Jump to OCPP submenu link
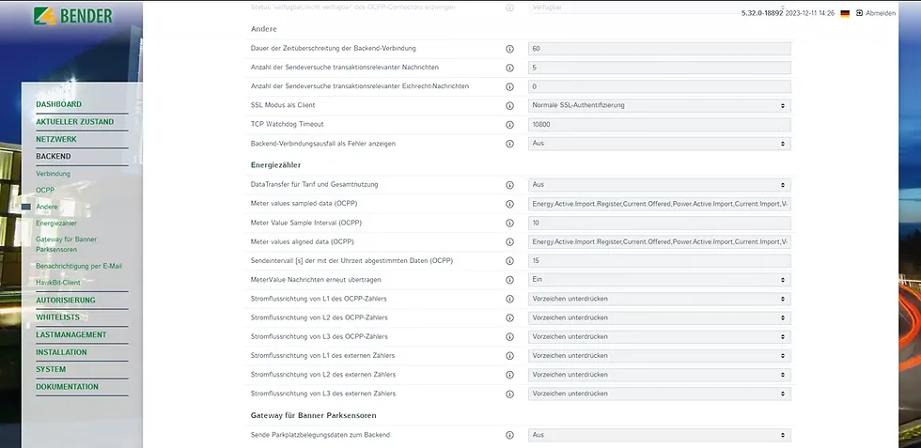Image resolution: width=921 pixels, height=448 pixels. tap(45, 191)
